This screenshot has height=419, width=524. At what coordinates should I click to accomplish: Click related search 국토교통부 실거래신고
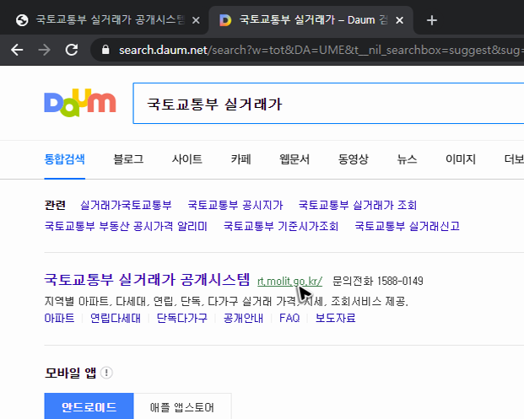tap(407, 226)
